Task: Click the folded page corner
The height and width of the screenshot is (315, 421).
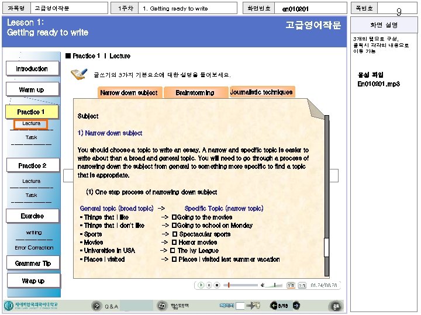Action: coord(315,109)
